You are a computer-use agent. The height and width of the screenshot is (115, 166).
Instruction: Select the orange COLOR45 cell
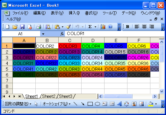(x=116, y=69)
